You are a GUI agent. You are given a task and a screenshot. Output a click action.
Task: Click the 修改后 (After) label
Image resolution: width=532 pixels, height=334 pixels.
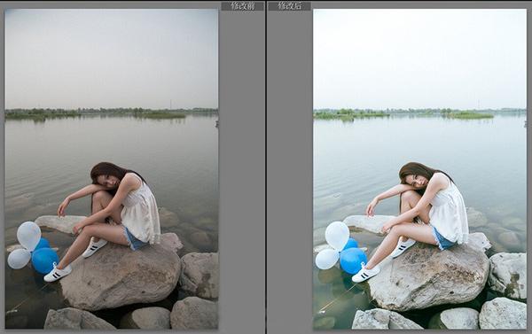point(289,6)
